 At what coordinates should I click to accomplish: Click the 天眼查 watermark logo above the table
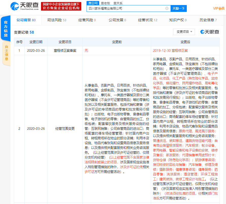tap(210, 32)
